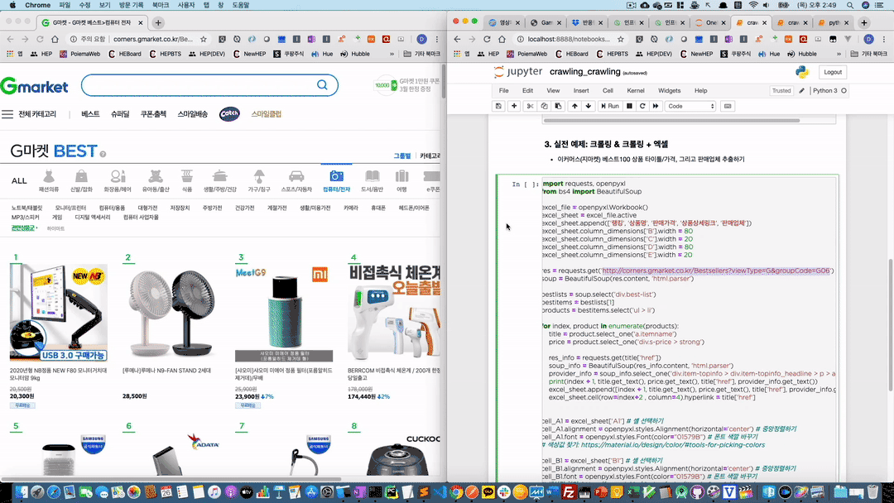Restart kernel and rerun all with fast-forward icon

[x=656, y=106]
